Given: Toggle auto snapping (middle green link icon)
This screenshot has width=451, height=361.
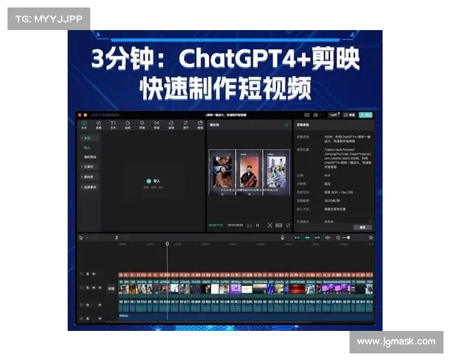Looking at the screenshot, I should (x=307, y=238).
